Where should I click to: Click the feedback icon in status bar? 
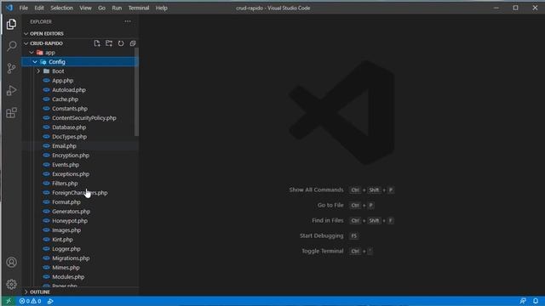(523, 301)
